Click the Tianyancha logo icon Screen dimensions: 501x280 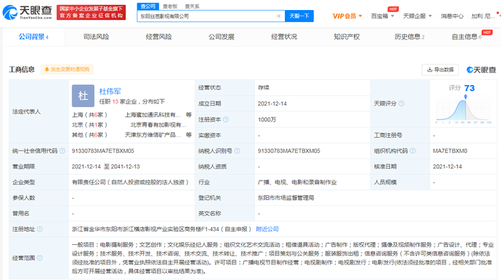click(x=10, y=12)
